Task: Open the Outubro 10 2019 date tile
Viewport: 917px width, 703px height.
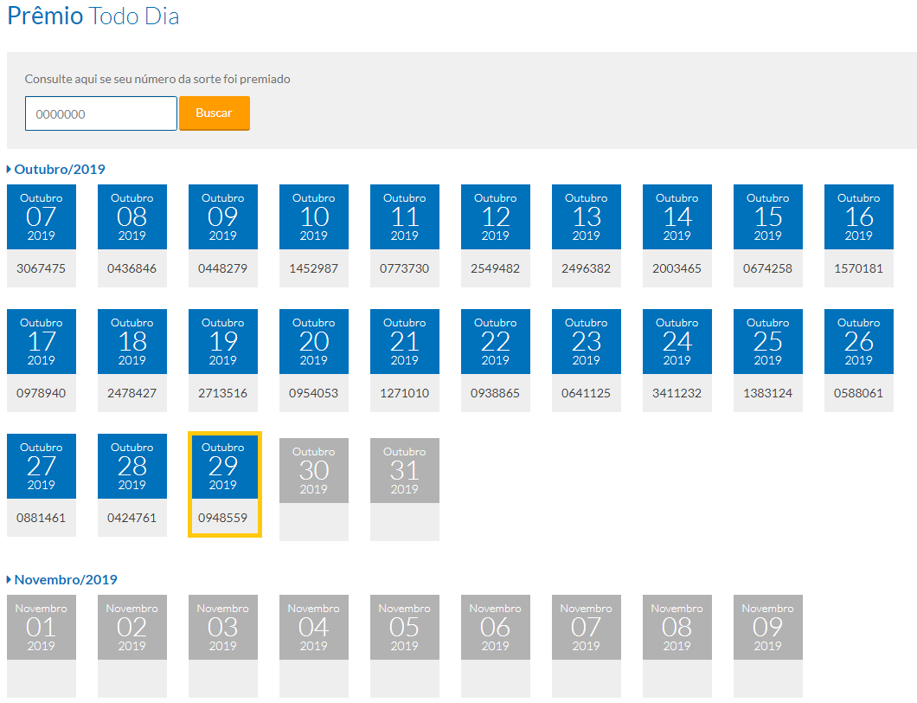Action: (314, 216)
